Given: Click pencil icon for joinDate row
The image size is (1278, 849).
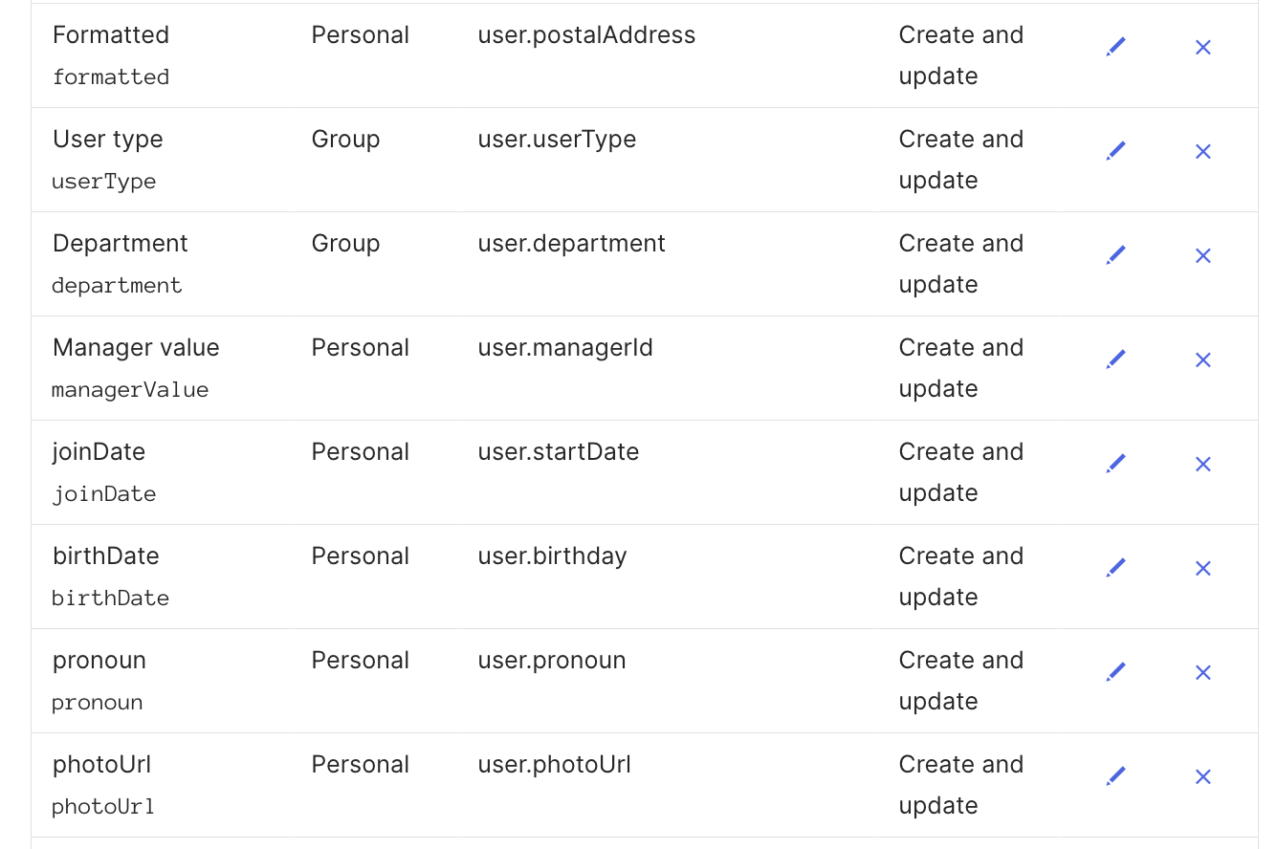Looking at the screenshot, I should [1115, 464].
